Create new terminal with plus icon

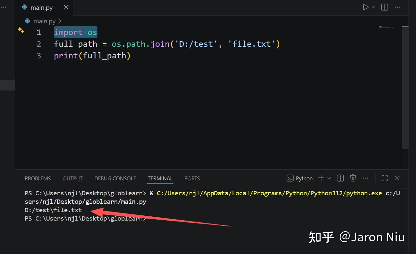(321, 178)
